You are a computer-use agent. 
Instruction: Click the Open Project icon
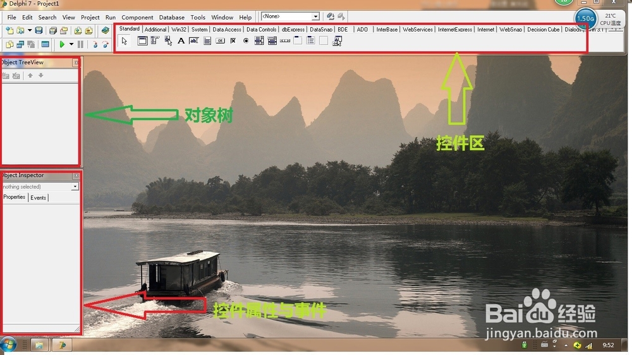[64, 30]
